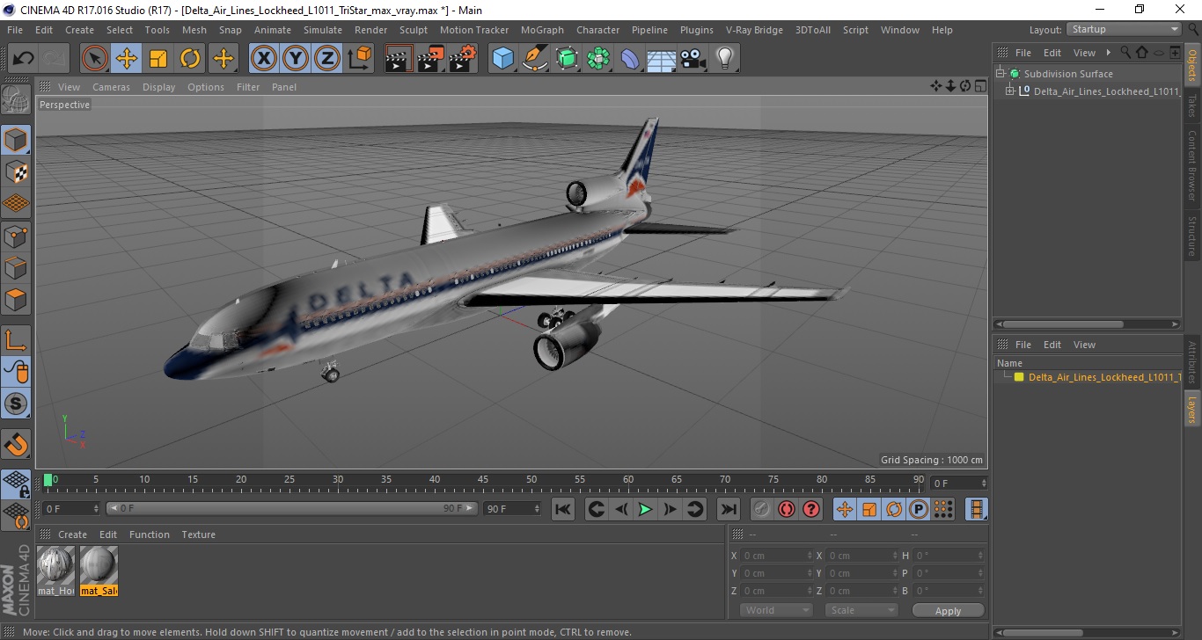The image size is (1202, 640).
Task: Add a Light object
Action: [724, 59]
